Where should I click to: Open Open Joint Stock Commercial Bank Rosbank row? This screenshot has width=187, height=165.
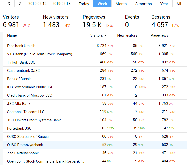(95, 161)
